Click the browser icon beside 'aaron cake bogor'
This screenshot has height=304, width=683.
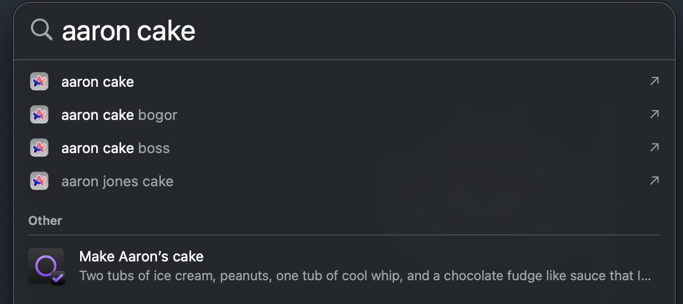coord(39,115)
